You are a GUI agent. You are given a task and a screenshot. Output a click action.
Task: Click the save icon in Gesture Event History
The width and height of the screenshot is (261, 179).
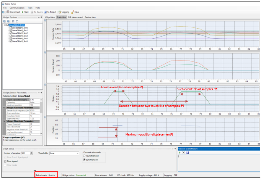click(188, 152)
